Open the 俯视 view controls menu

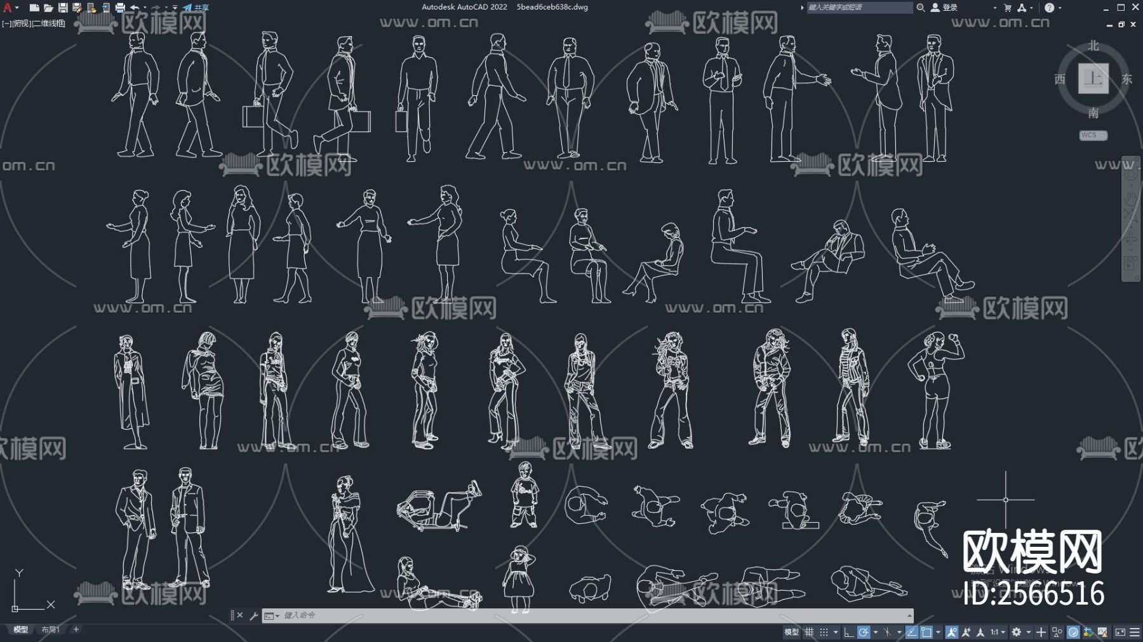pyautogui.click(x=21, y=23)
